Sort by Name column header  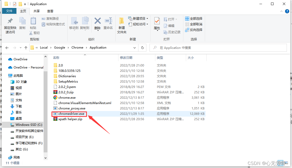click(x=56, y=58)
